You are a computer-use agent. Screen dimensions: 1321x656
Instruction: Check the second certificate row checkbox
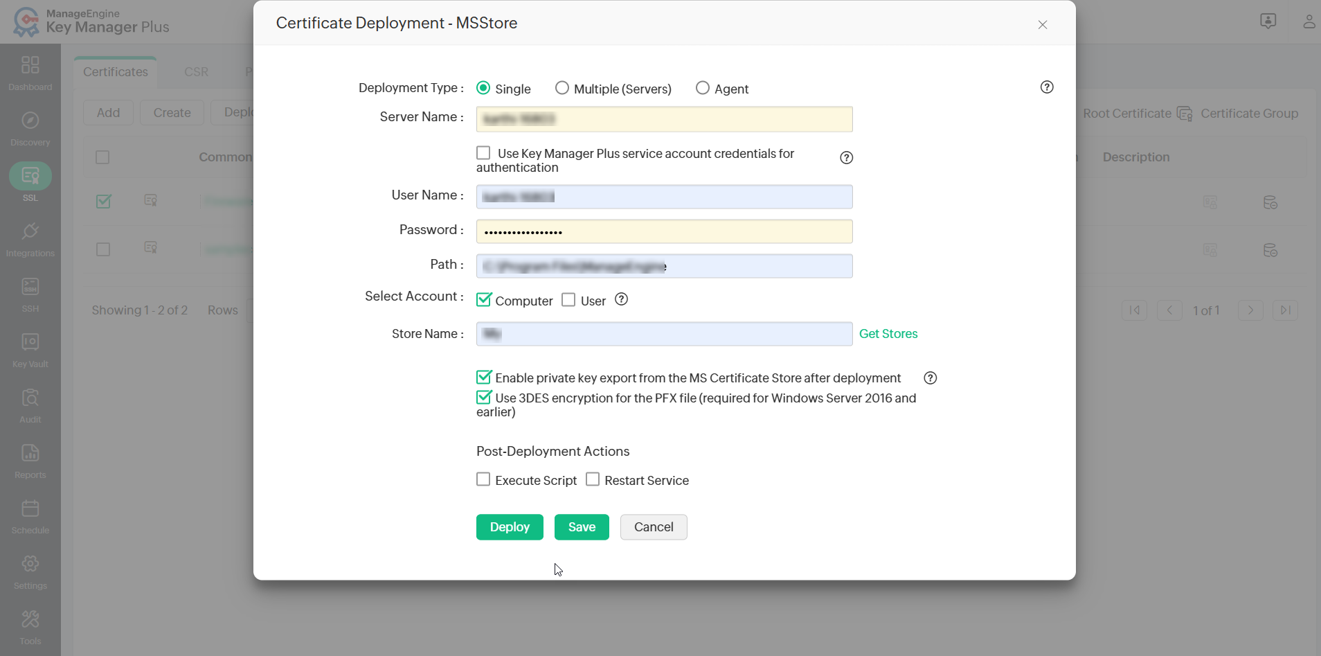103,249
